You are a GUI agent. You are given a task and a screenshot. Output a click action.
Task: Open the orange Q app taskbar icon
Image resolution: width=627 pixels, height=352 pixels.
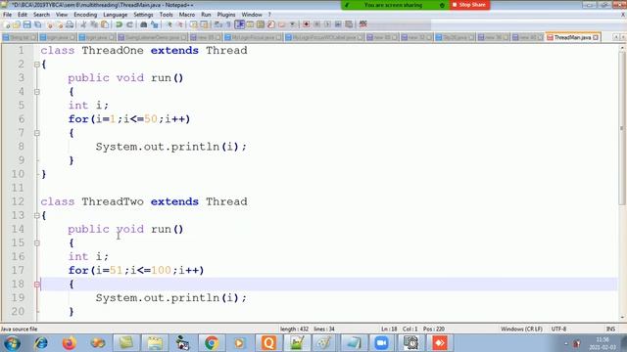(x=268, y=343)
